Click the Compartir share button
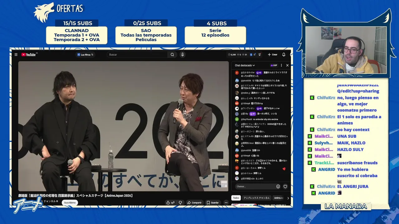The width and height of the screenshot is (399, 224). (194, 203)
